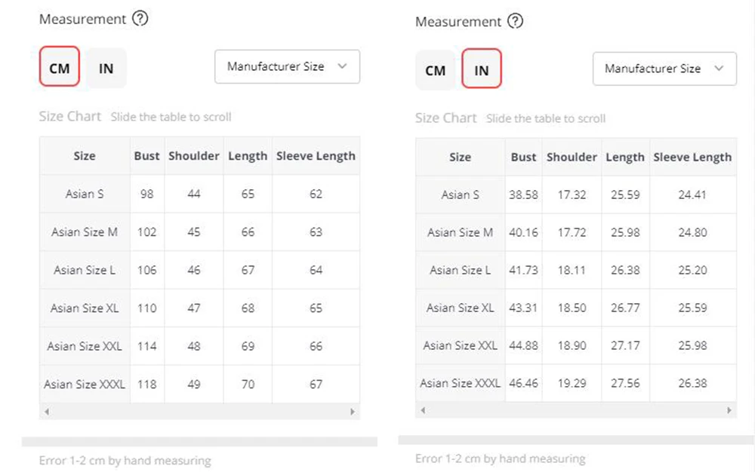Image resolution: width=755 pixels, height=472 pixels.
Task: Click the help icon beside left Measurement
Action: coord(140,19)
